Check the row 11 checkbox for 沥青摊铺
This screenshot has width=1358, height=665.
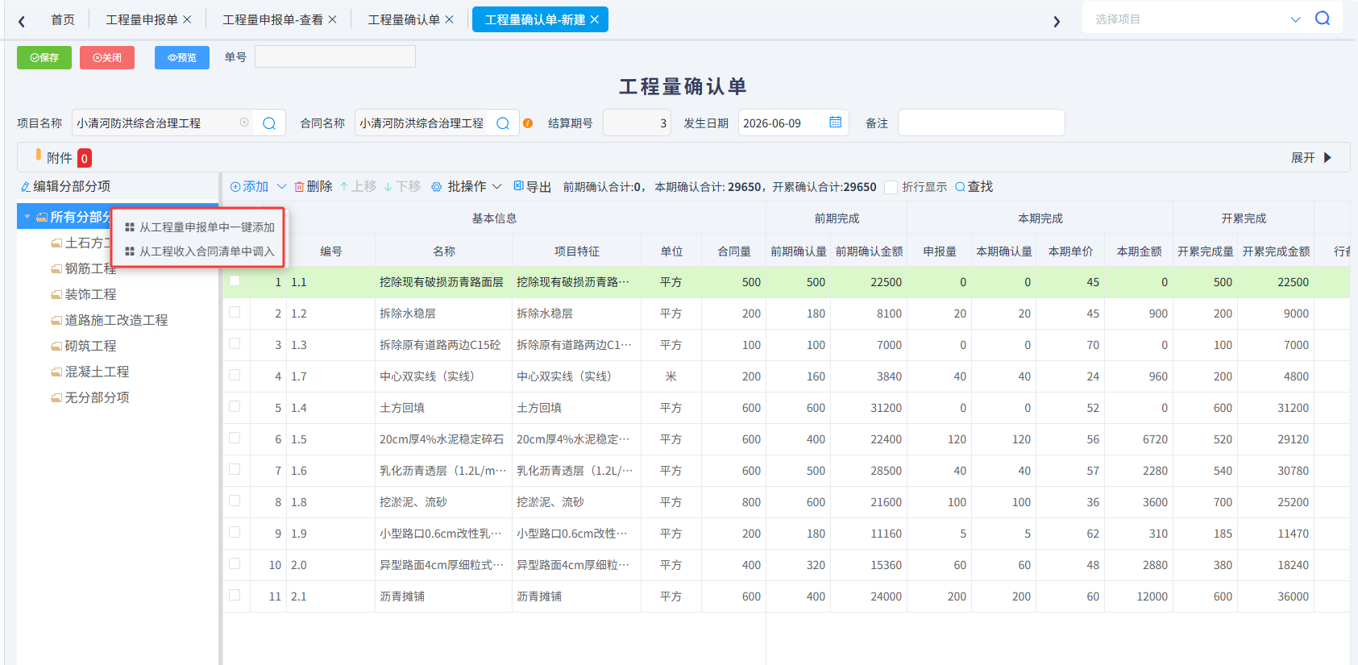point(235,595)
